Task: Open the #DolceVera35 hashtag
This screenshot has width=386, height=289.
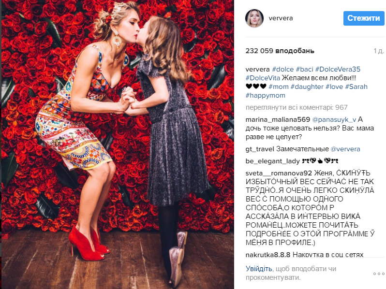Action: tap(338, 70)
